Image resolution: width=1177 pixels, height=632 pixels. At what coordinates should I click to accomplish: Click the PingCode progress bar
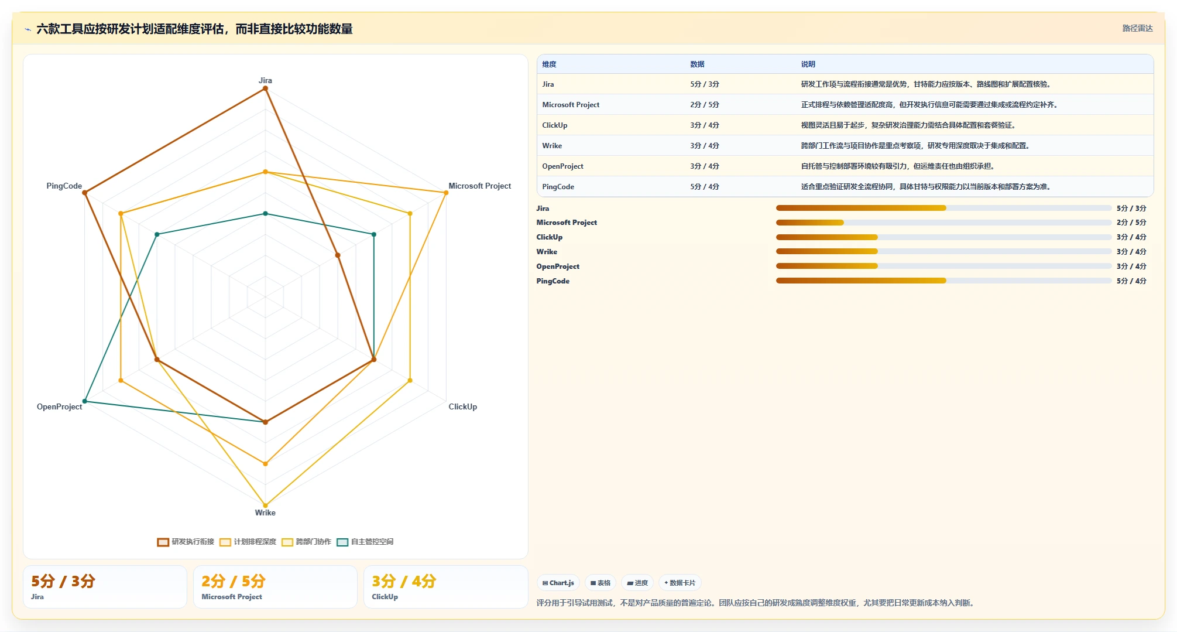tap(943, 281)
